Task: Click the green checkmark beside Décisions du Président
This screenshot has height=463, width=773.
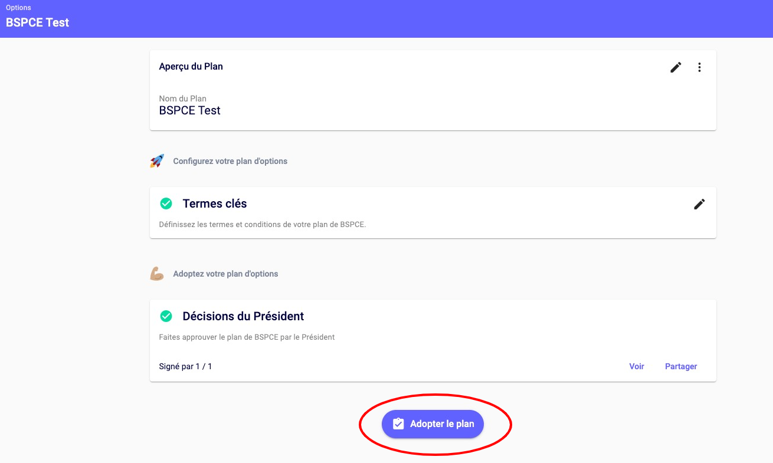Action: coord(166,316)
